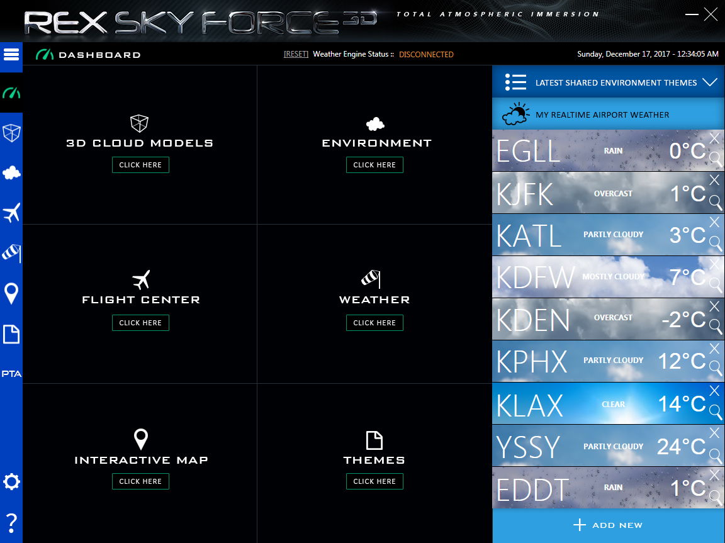Open KDEN weather magnifier icon
This screenshot has width=725, height=543.
(716, 327)
